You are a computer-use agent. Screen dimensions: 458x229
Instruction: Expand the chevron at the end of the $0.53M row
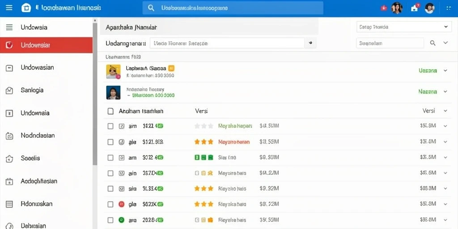pos(445,126)
